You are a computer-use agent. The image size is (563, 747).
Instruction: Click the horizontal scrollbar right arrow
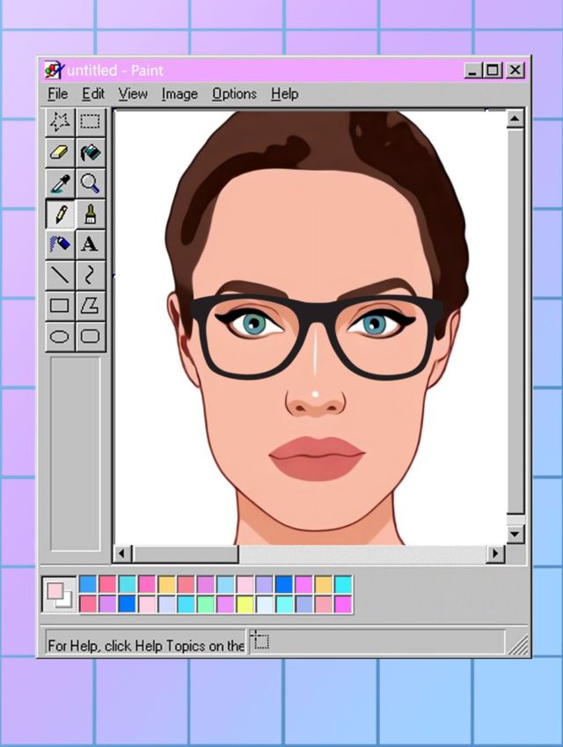(495, 554)
